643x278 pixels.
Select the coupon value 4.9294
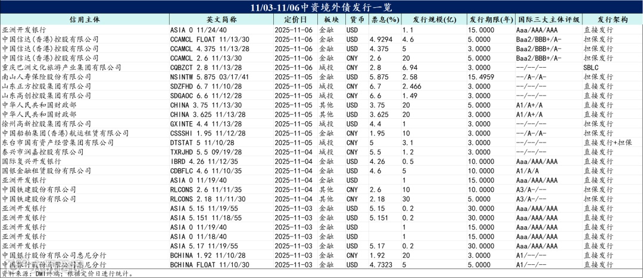pos(380,39)
